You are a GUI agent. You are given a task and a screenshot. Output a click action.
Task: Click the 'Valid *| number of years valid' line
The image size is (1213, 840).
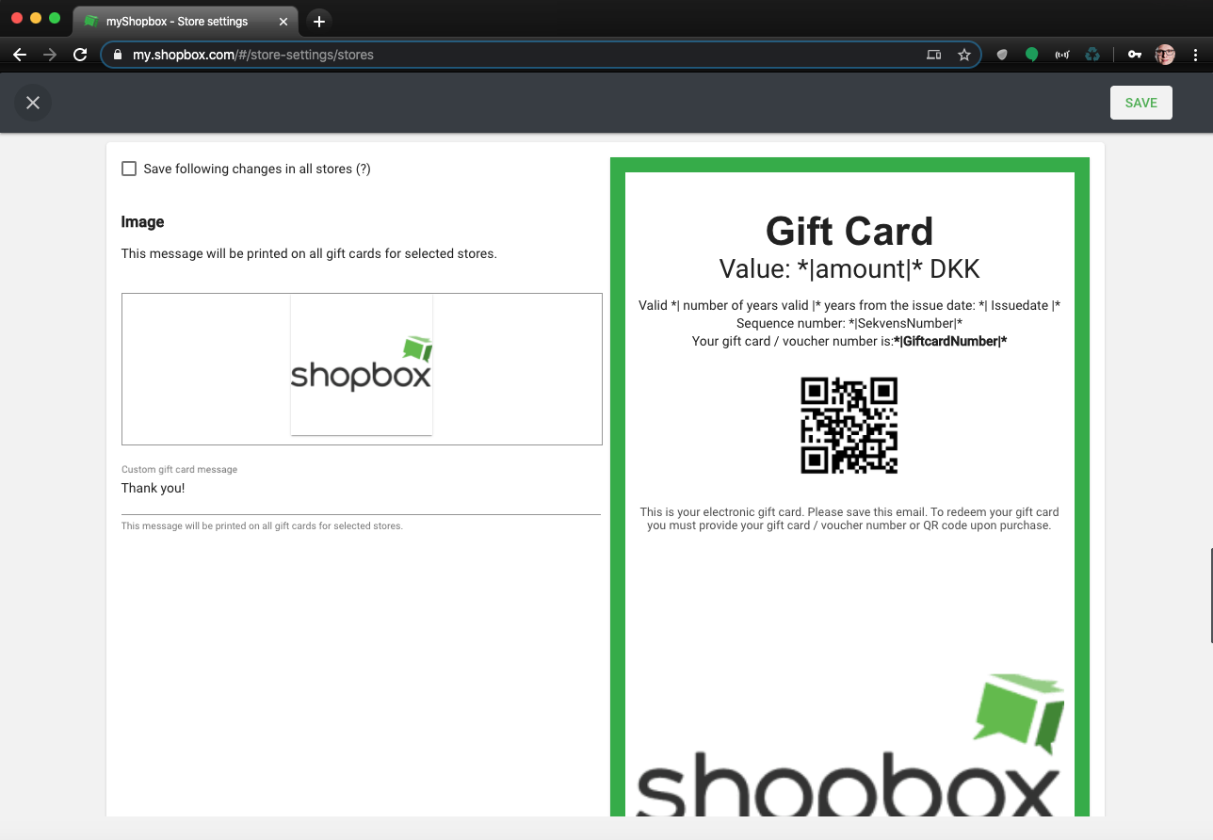point(849,305)
